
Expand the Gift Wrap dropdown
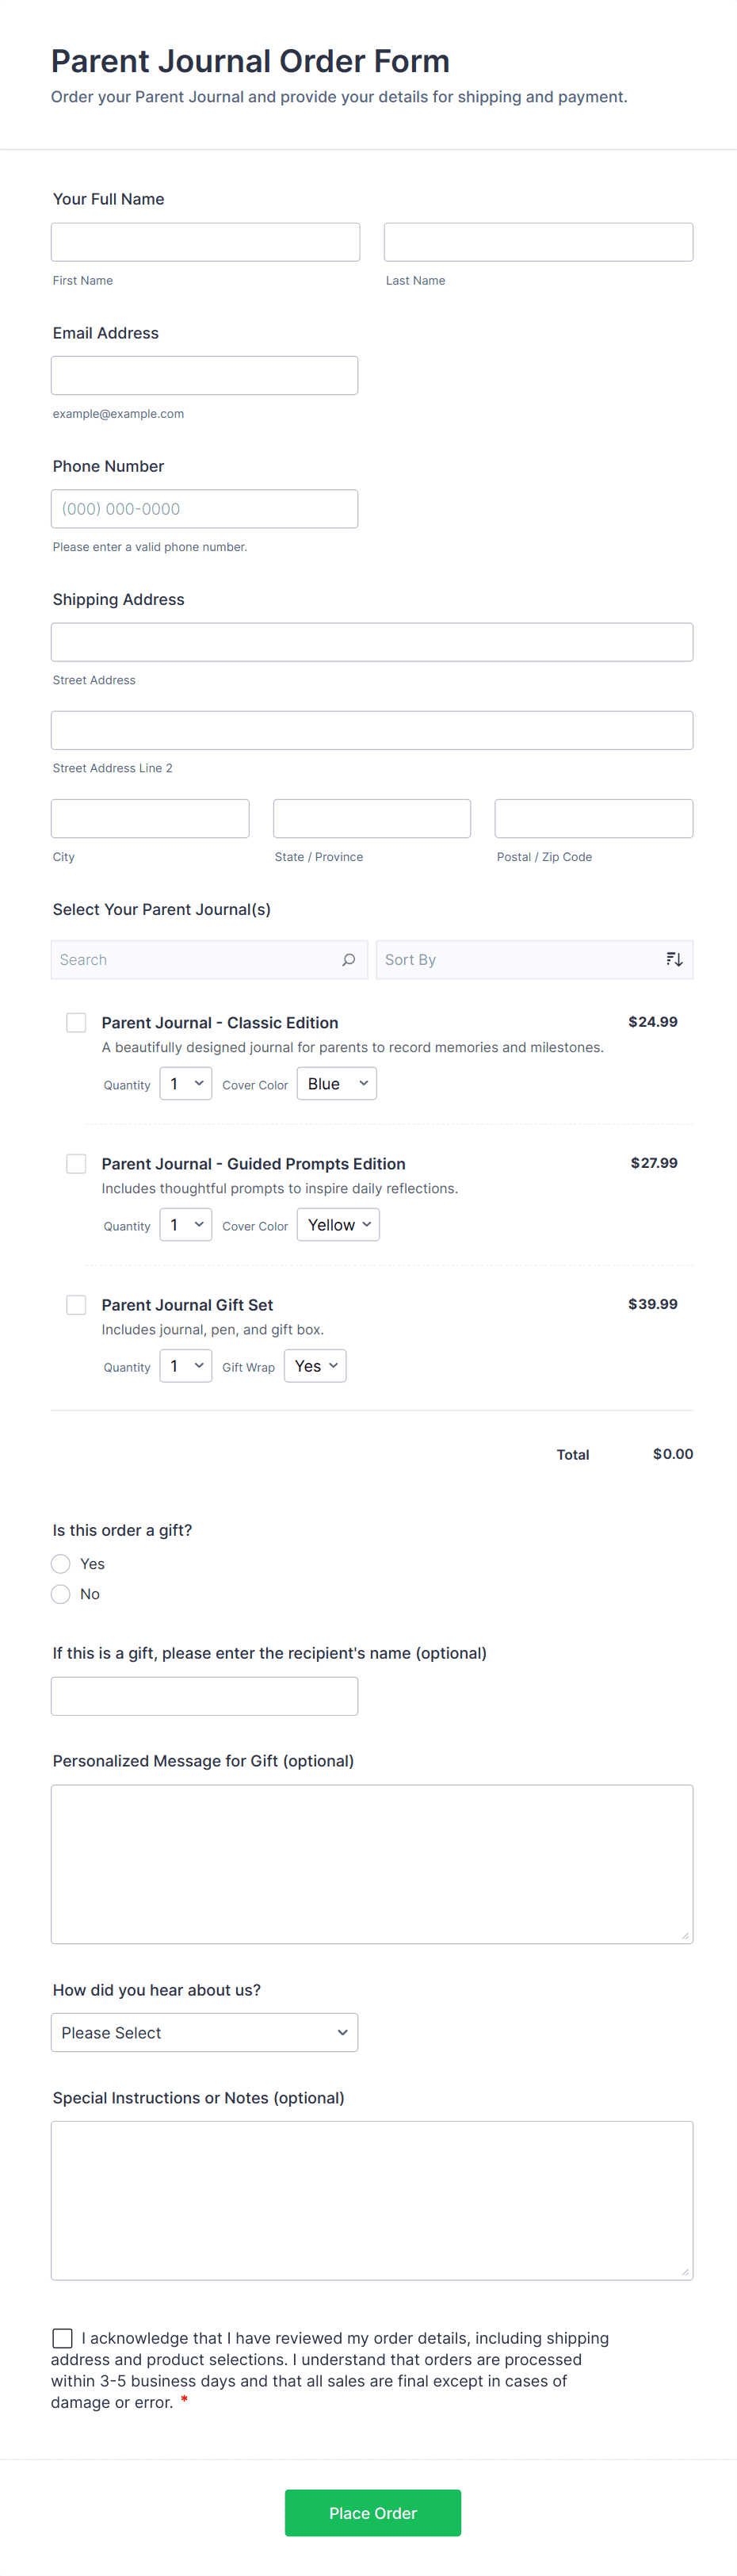(315, 1366)
